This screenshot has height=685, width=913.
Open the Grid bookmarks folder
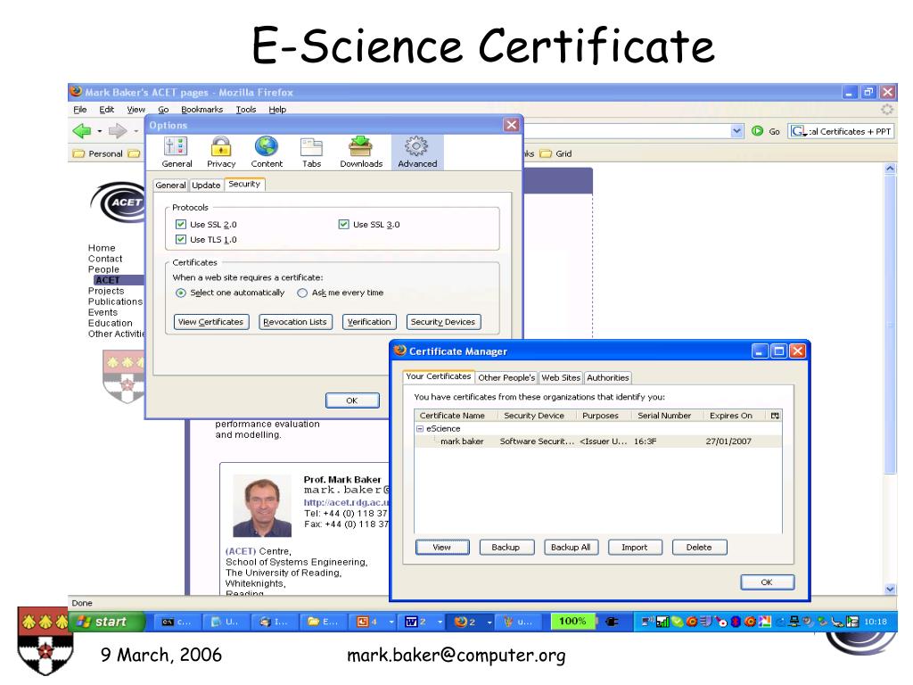point(555,153)
